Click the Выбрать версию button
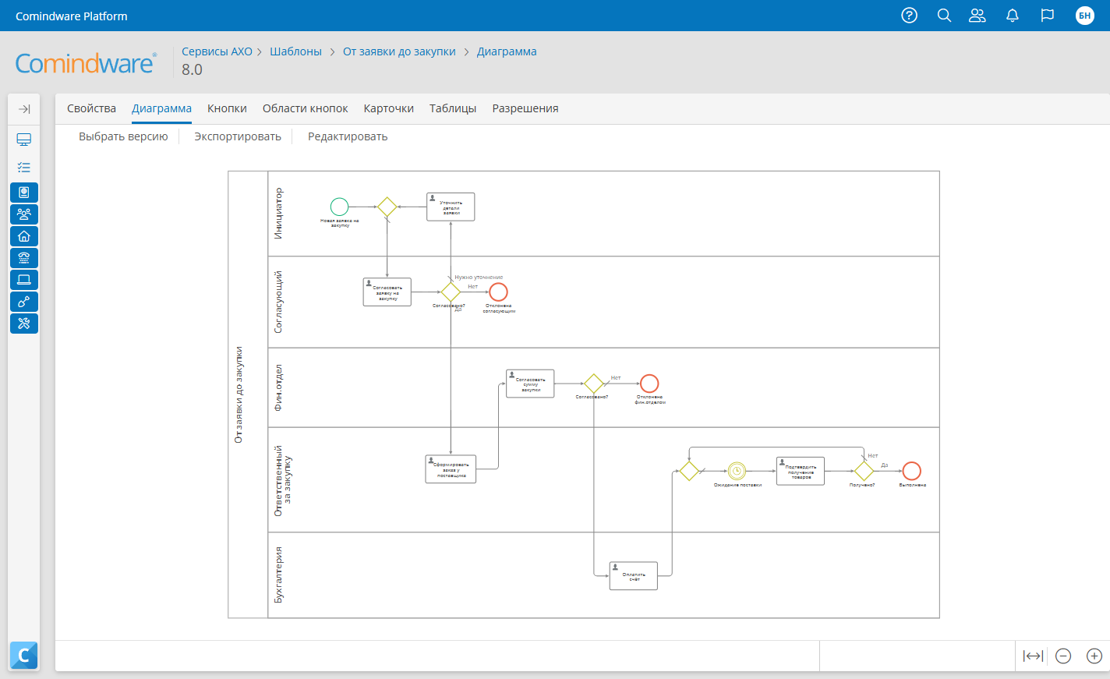The image size is (1110, 679). 123,136
